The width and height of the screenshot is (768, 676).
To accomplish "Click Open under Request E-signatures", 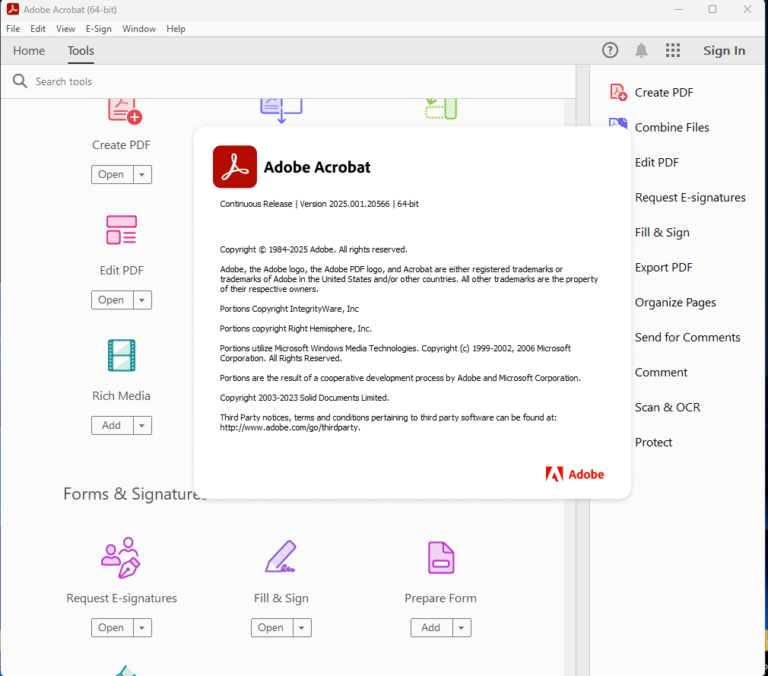I will pyautogui.click(x=113, y=627).
